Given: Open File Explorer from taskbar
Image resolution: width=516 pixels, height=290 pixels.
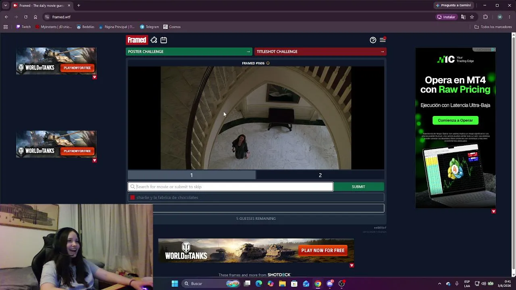Looking at the screenshot, I should 282,284.
